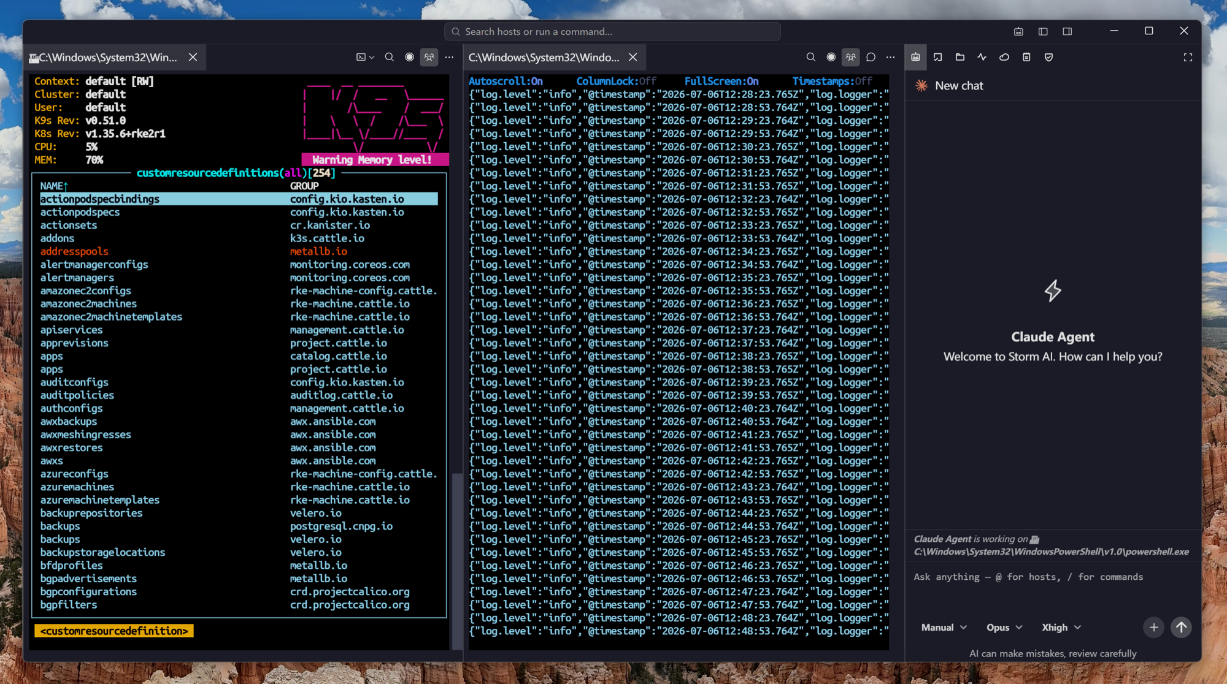1227x684 pixels.
Task: Open the AI agent robot icon in title bar
Action: (1018, 31)
